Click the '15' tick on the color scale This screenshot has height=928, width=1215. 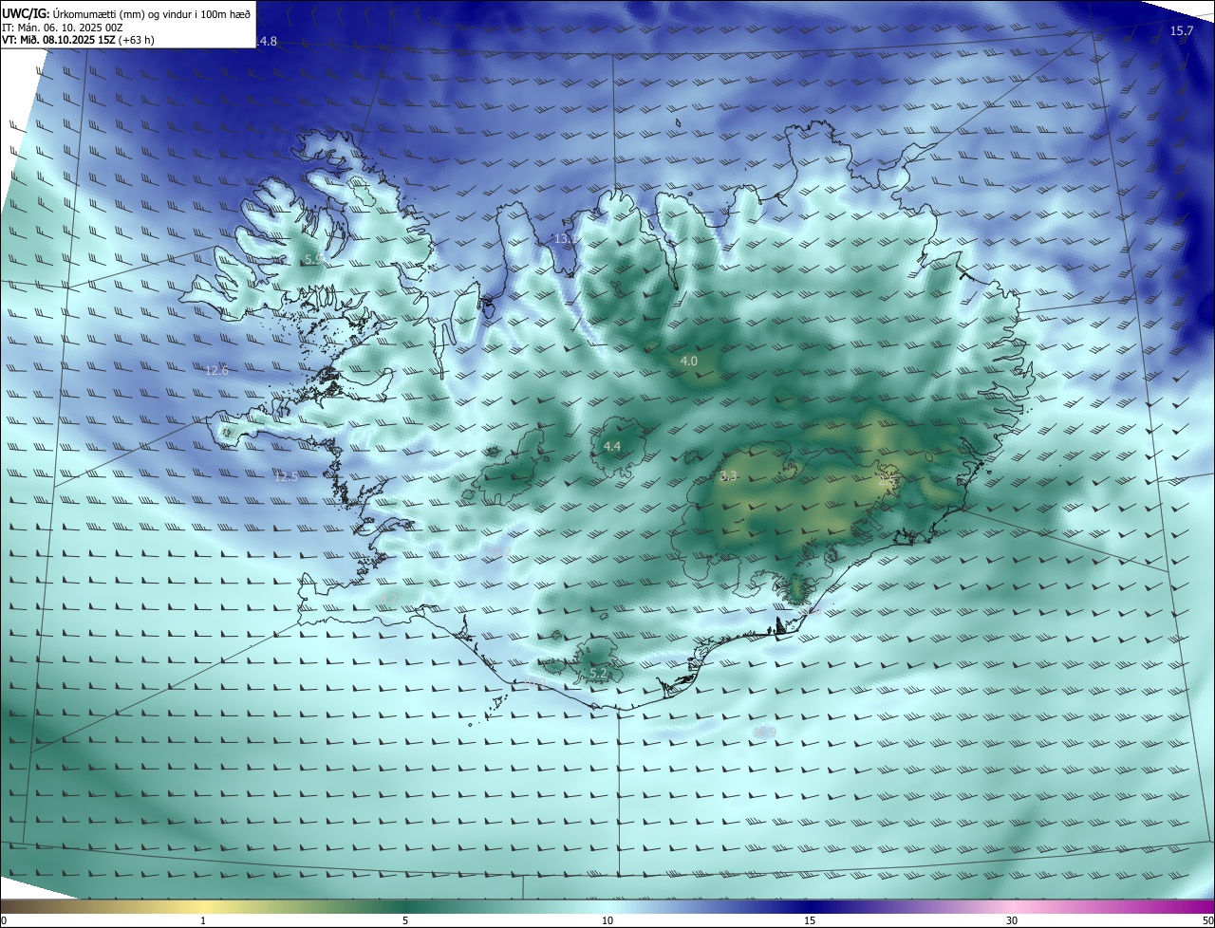pyautogui.click(x=810, y=920)
